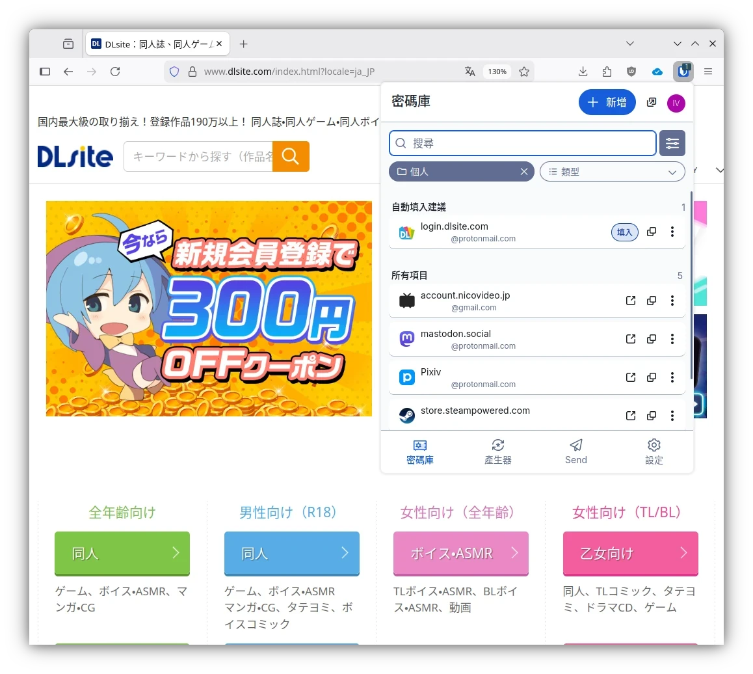Switch to the 產生器 generator tab

point(497,452)
